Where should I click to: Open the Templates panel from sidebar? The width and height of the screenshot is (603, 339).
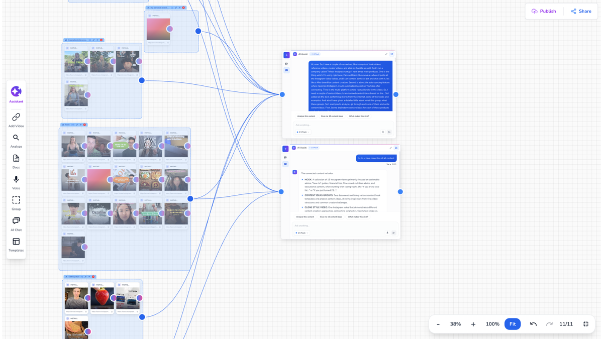click(16, 245)
